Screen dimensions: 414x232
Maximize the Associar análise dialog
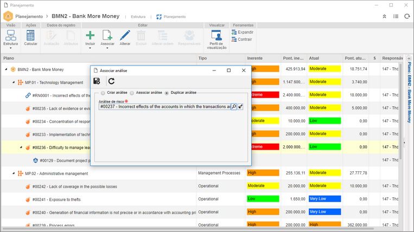(228, 70)
